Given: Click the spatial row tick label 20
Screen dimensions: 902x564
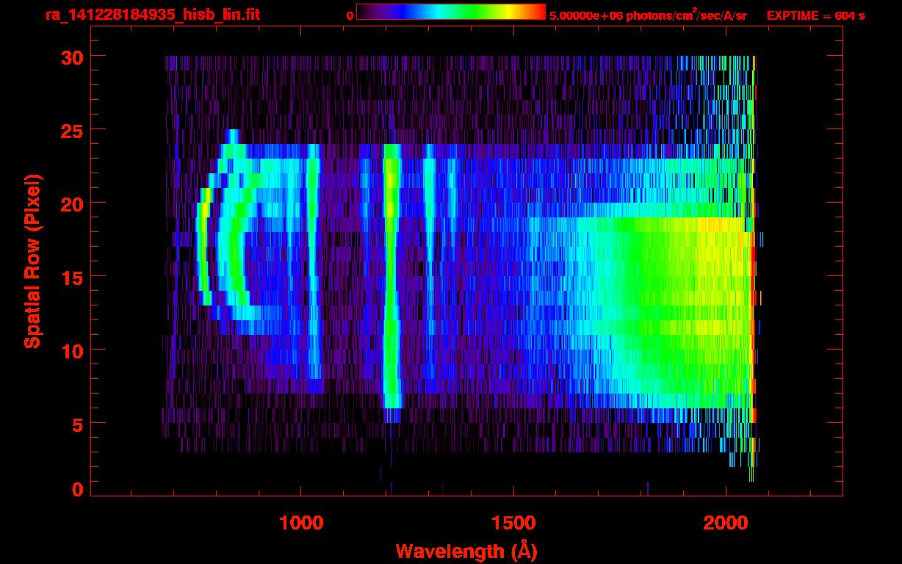Looking at the screenshot, I should (x=71, y=203).
